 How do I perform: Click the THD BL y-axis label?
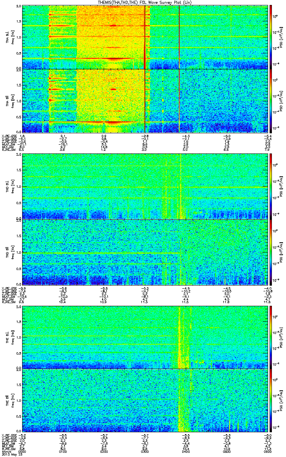(x=7, y=187)
